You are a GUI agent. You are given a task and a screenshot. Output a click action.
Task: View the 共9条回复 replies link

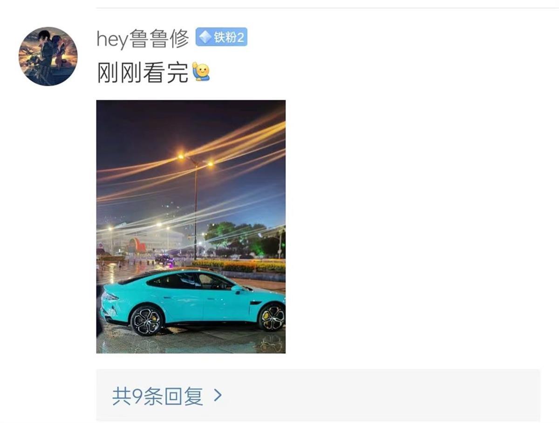click(157, 396)
